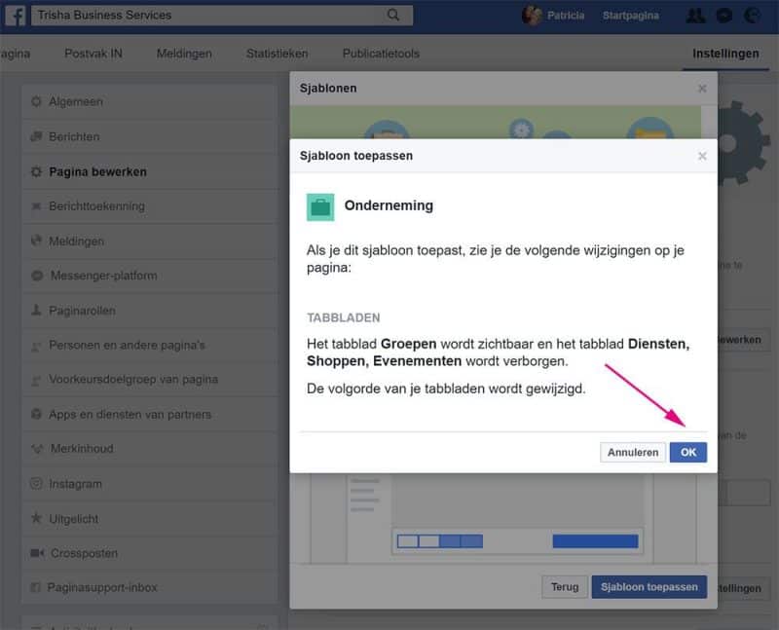Click the Algemeen gear icon
Viewport: 779px width, 630px height.
coord(36,101)
